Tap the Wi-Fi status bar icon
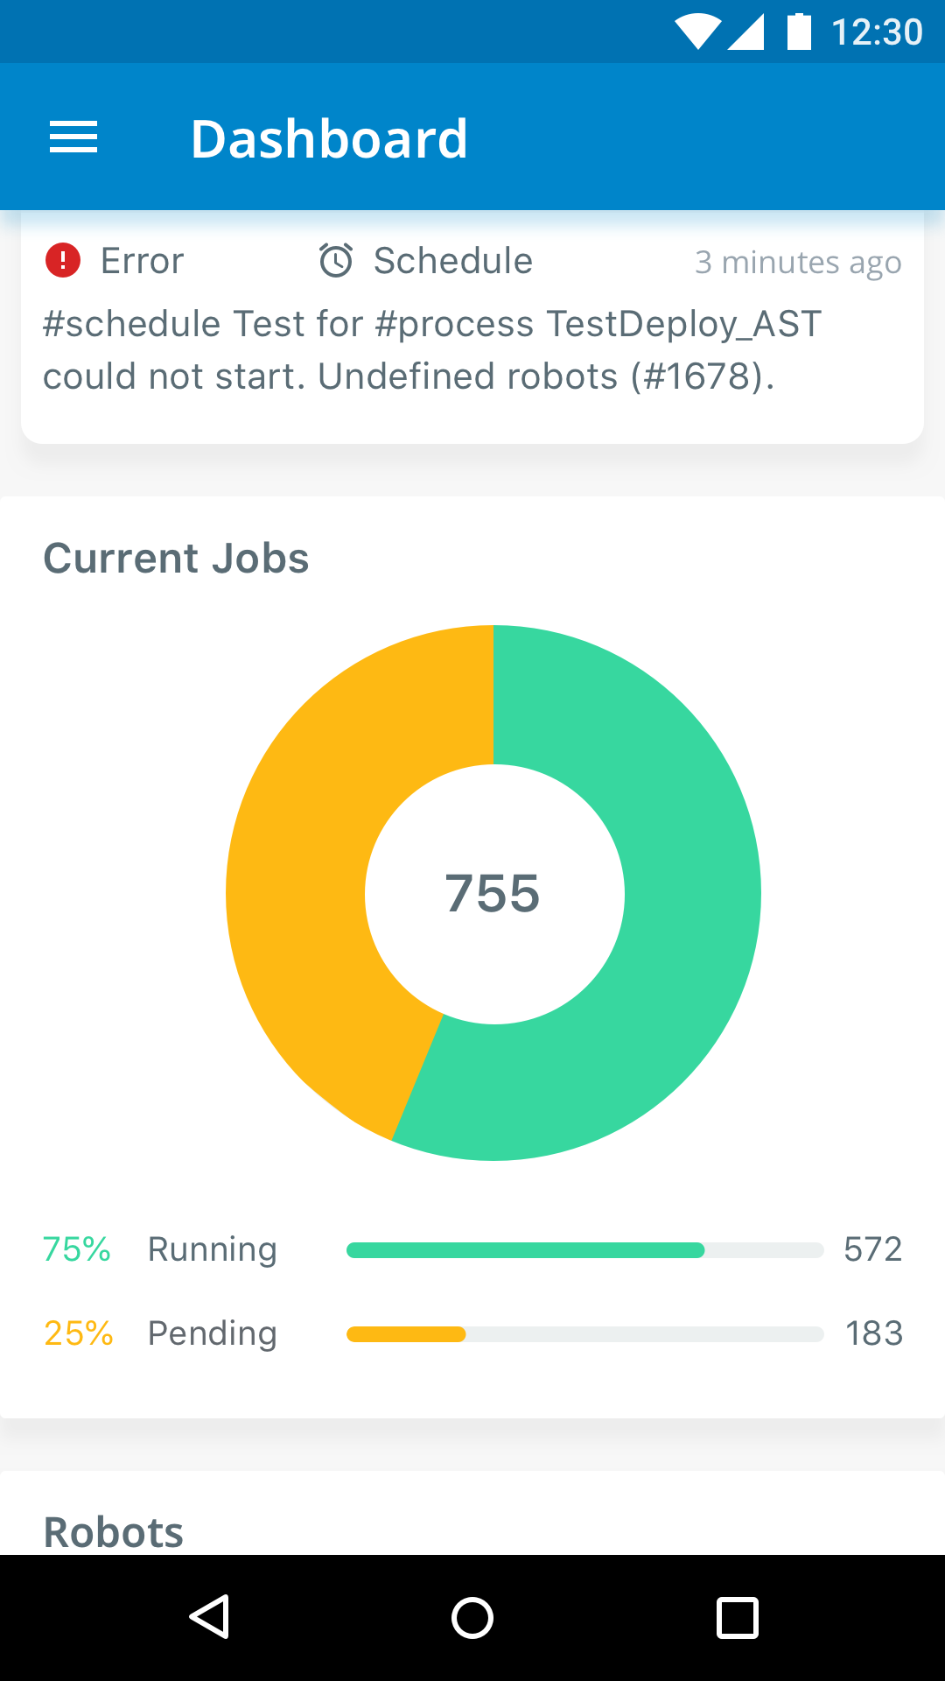 [x=697, y=32]
